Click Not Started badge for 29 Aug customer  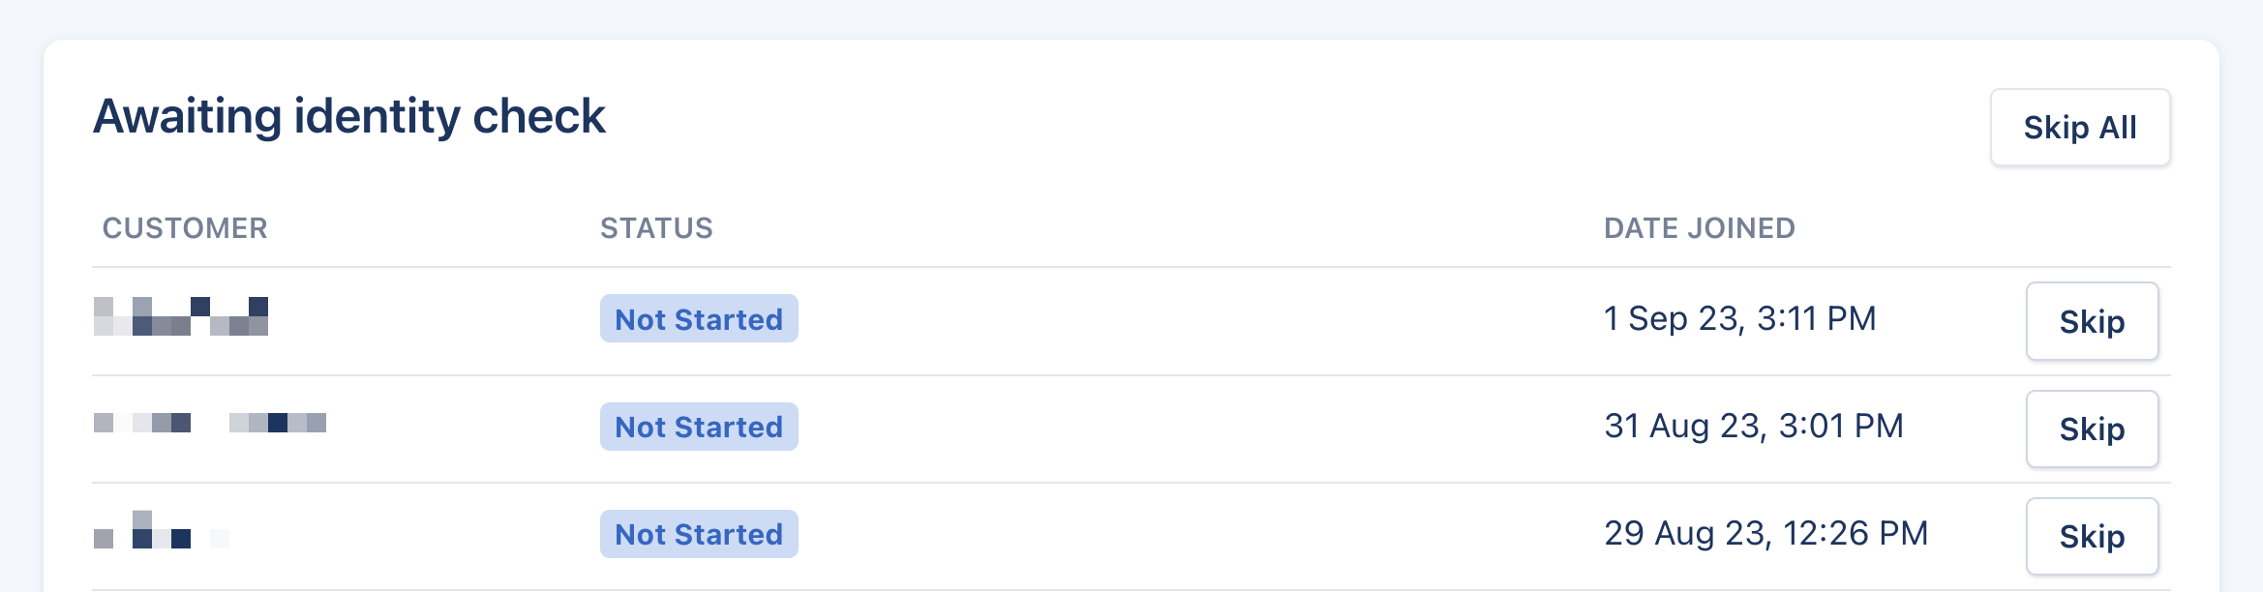pos(699,534)
